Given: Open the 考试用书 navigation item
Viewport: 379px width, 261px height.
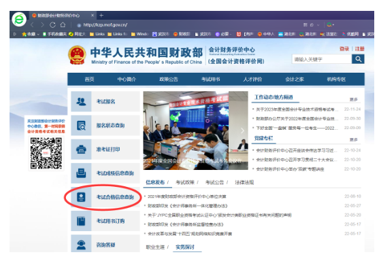Looking at the screenshot, I should 210,80.
